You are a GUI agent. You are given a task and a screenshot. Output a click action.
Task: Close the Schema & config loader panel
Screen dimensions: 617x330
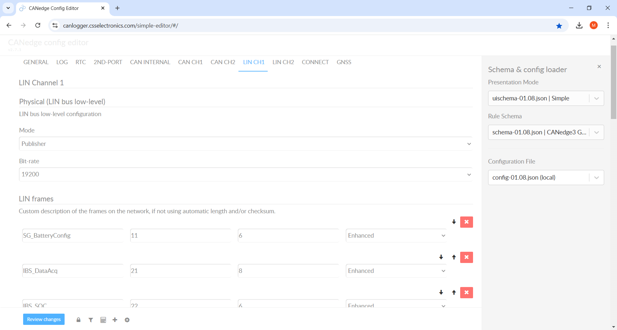coord(599,66)
